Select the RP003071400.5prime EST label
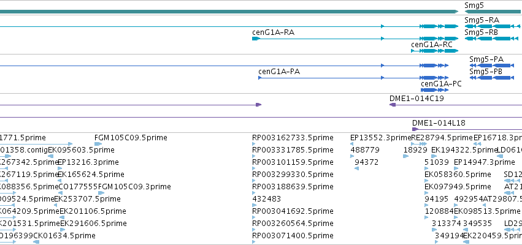Viewport: 522px width, 245px height. point(293,236)
